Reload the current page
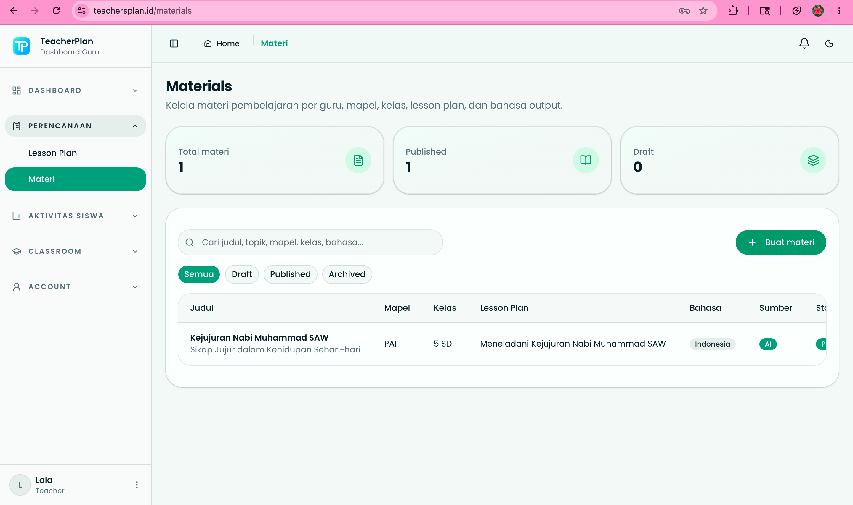The image size is (853, 505). [x=56, y=11]
